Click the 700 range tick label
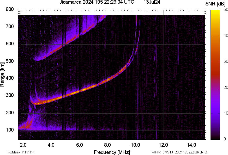This screenshot has height=155, width=228. coord(10,26)
